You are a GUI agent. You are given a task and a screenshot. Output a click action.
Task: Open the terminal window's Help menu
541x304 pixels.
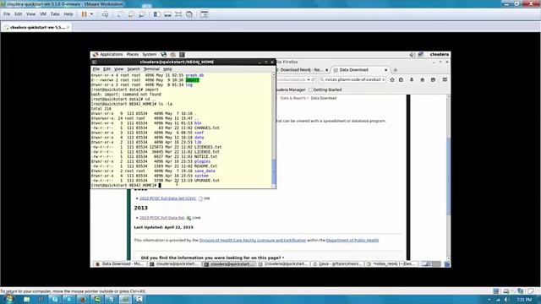167,69
